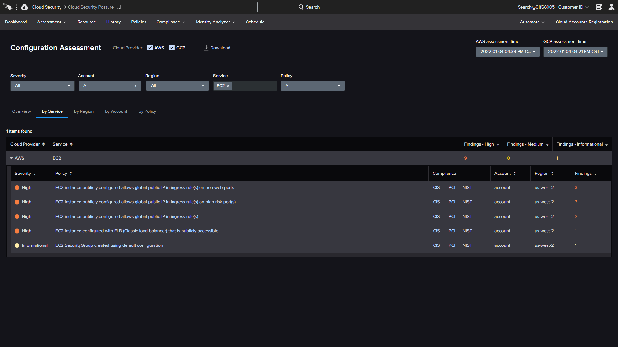Open AWS assessment time dropdown

pyautogui.click(x=508, y=52)
